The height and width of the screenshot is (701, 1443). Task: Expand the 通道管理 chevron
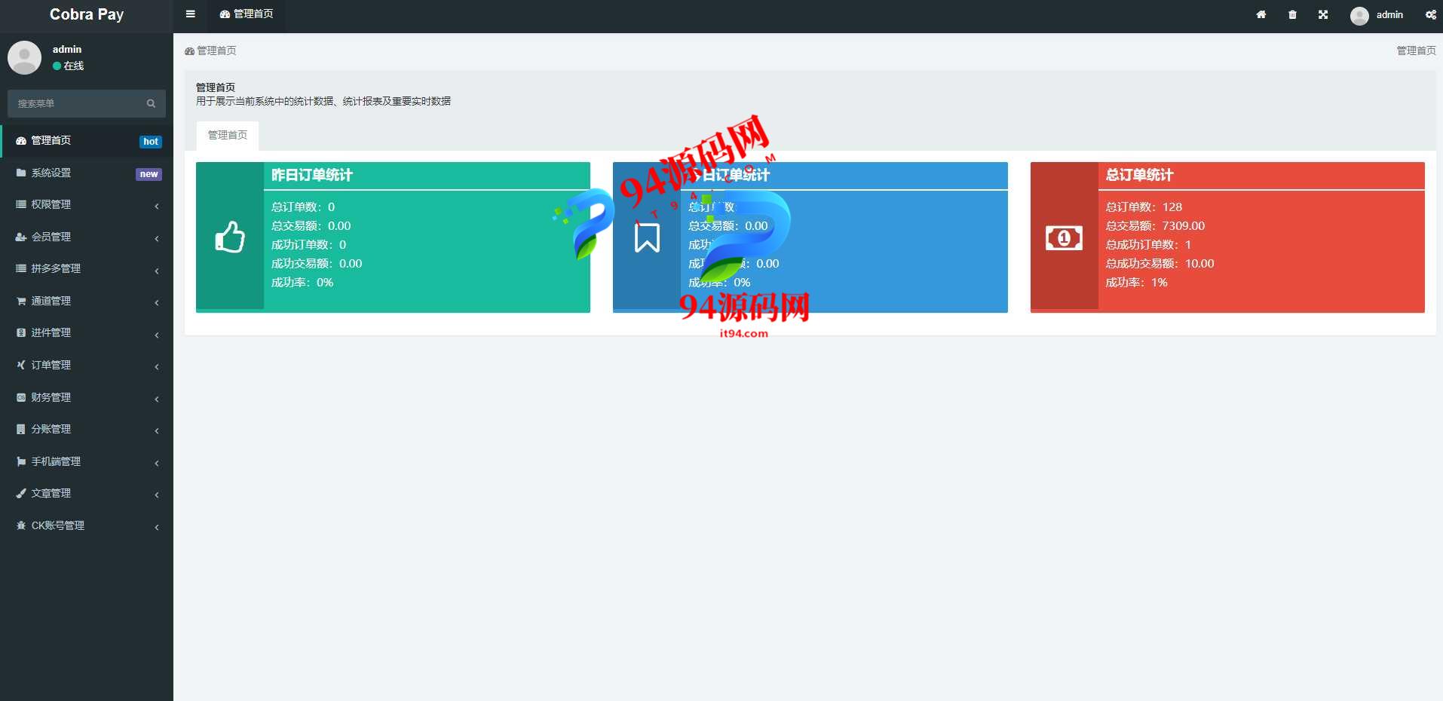157,302
